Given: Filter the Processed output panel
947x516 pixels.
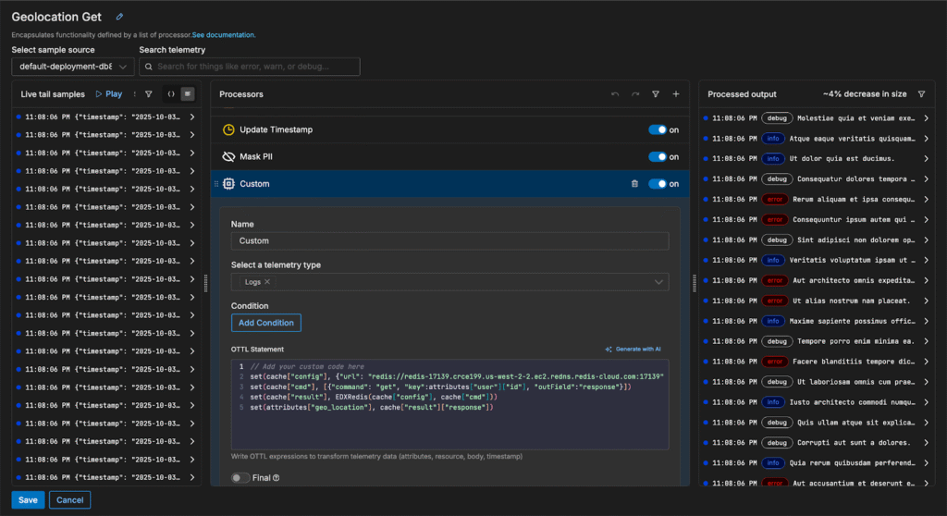Looking at the screenshot, I should (x=921, y=94).
